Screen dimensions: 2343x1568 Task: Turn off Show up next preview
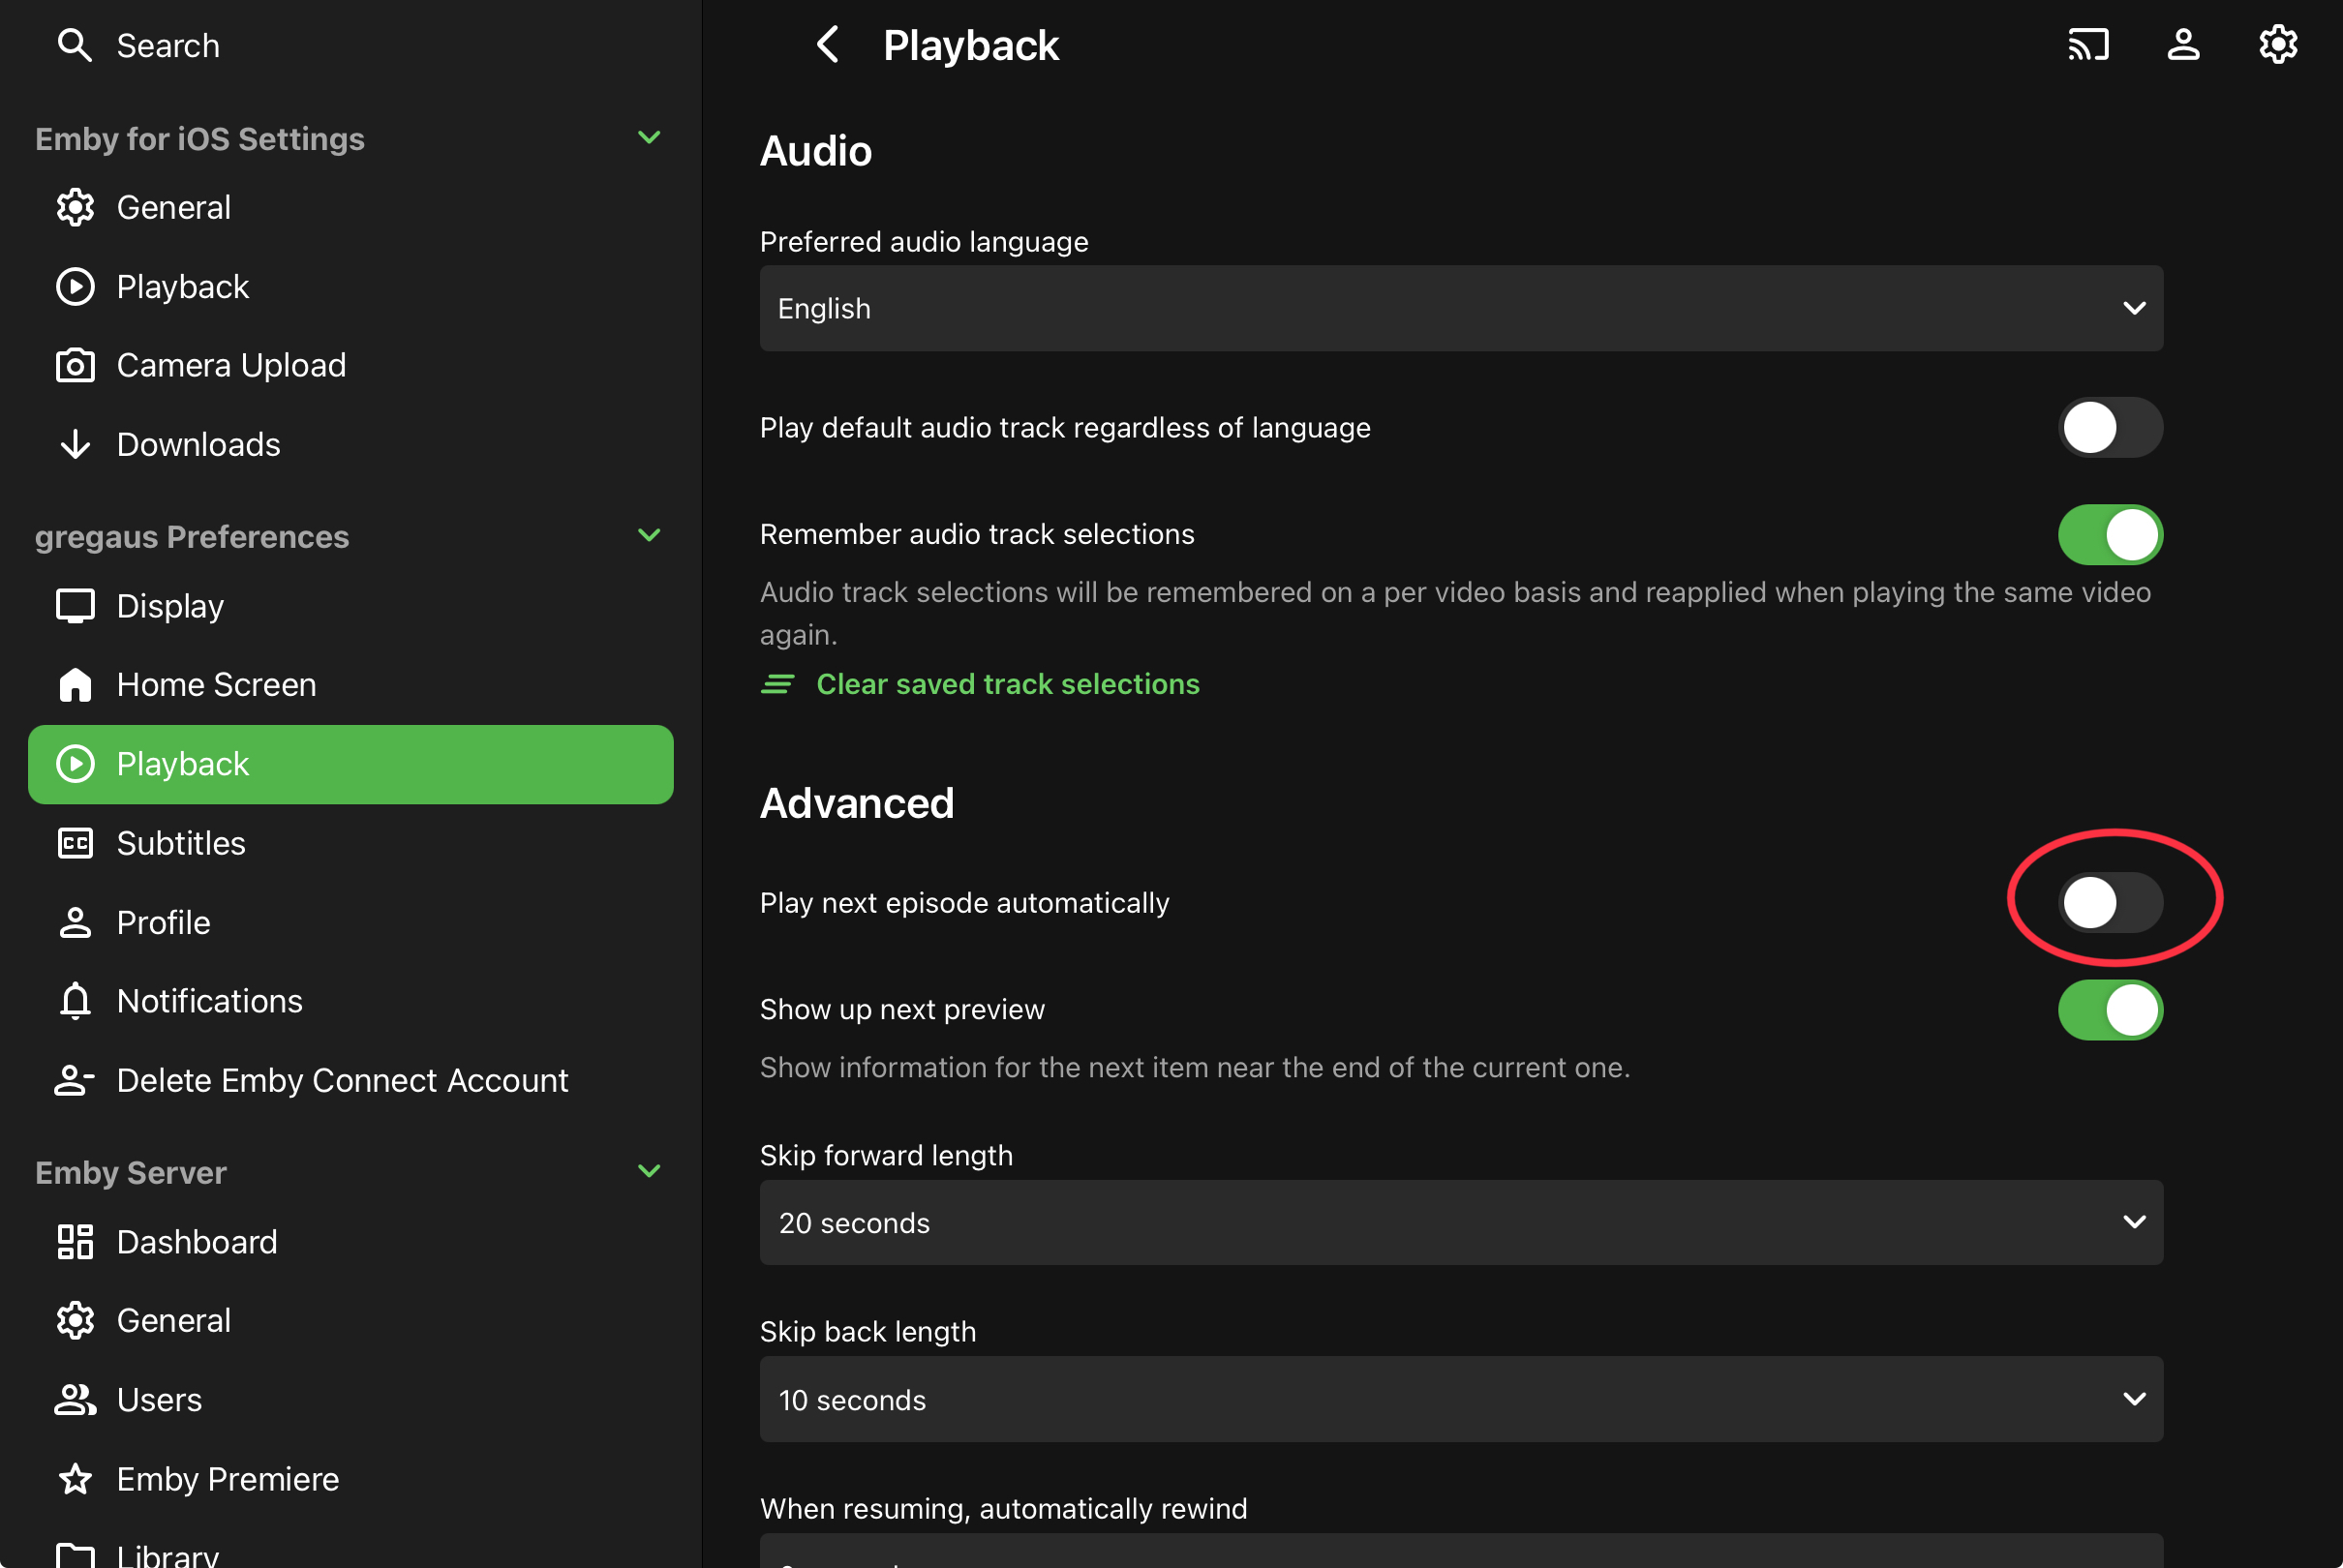[x=2109, y=1009]
